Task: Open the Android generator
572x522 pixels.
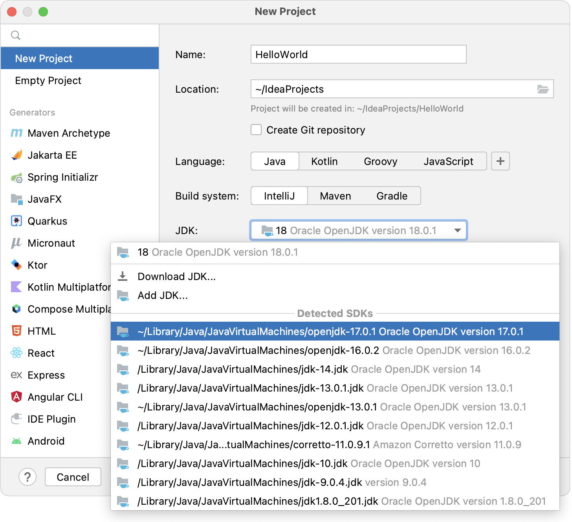Action: pos(46,441)
